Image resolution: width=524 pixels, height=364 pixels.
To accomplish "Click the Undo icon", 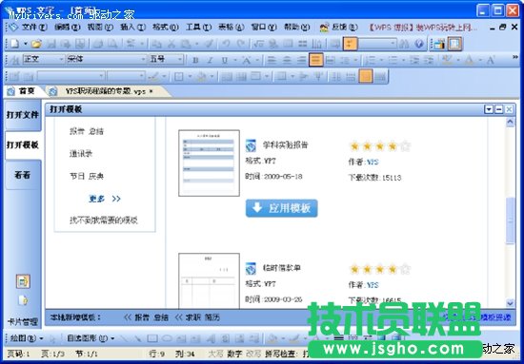I will [x=226, y=44].
